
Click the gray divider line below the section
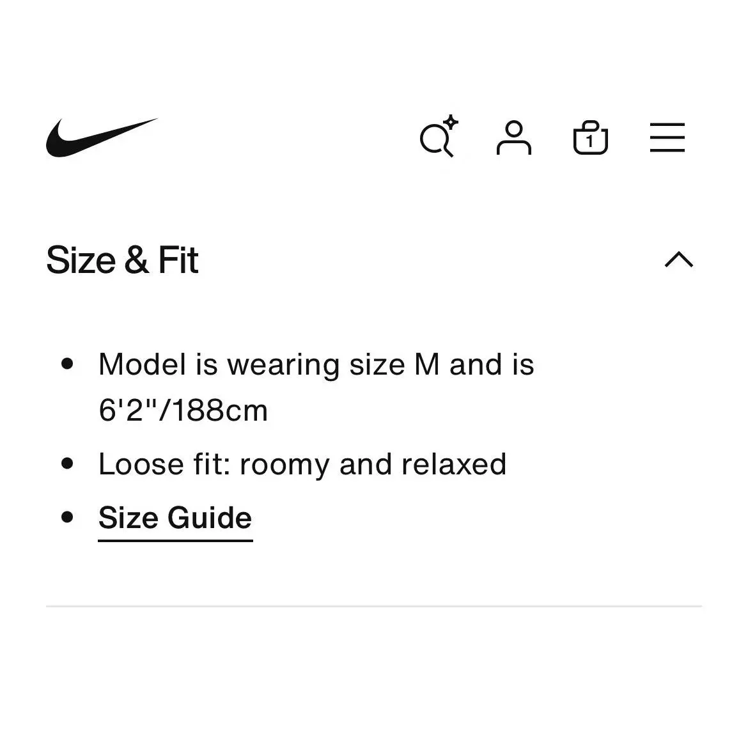pyautogui.click(x=374, y=606)
